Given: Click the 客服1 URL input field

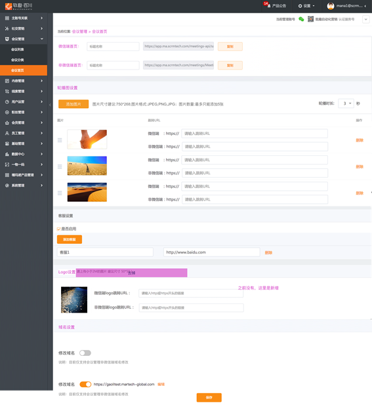Looking at the screenshot, I should coord(211,252).
